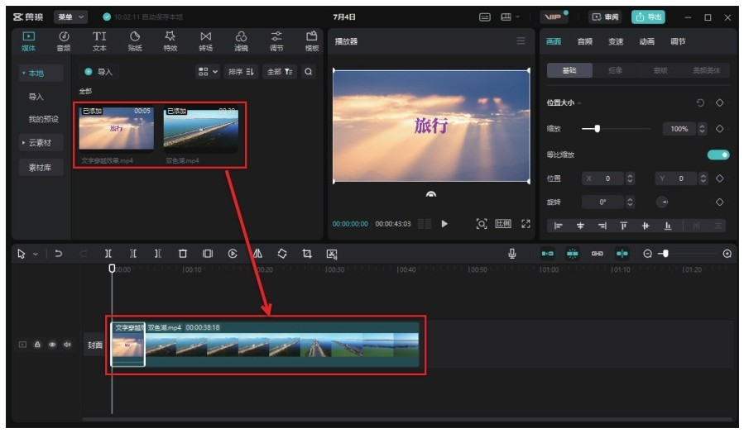
Task: Switch to the 文本 tab
Action: coord(99,41)
